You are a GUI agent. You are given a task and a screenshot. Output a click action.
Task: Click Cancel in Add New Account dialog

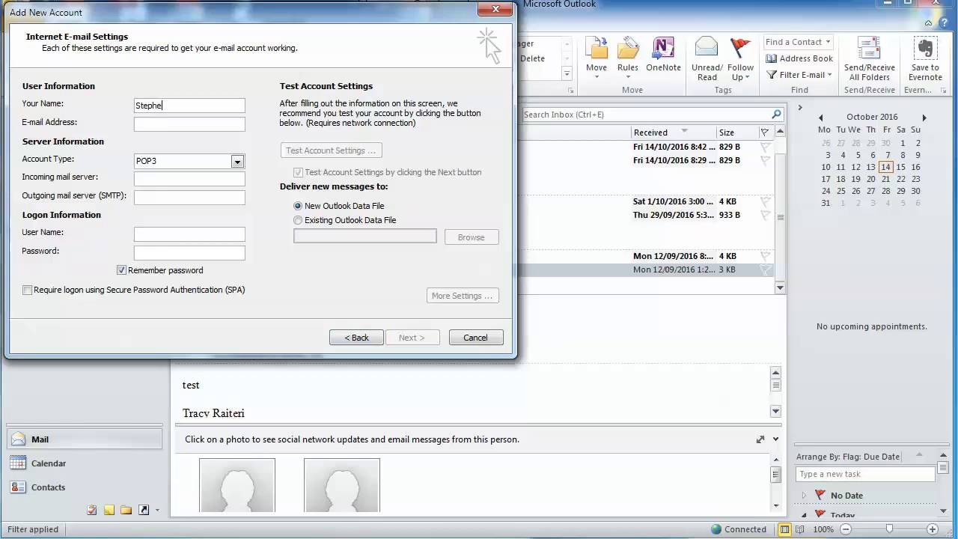(x=475, y=338)
